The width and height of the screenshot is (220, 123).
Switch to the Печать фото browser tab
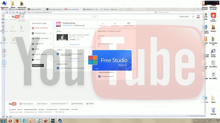coord(55,9)
